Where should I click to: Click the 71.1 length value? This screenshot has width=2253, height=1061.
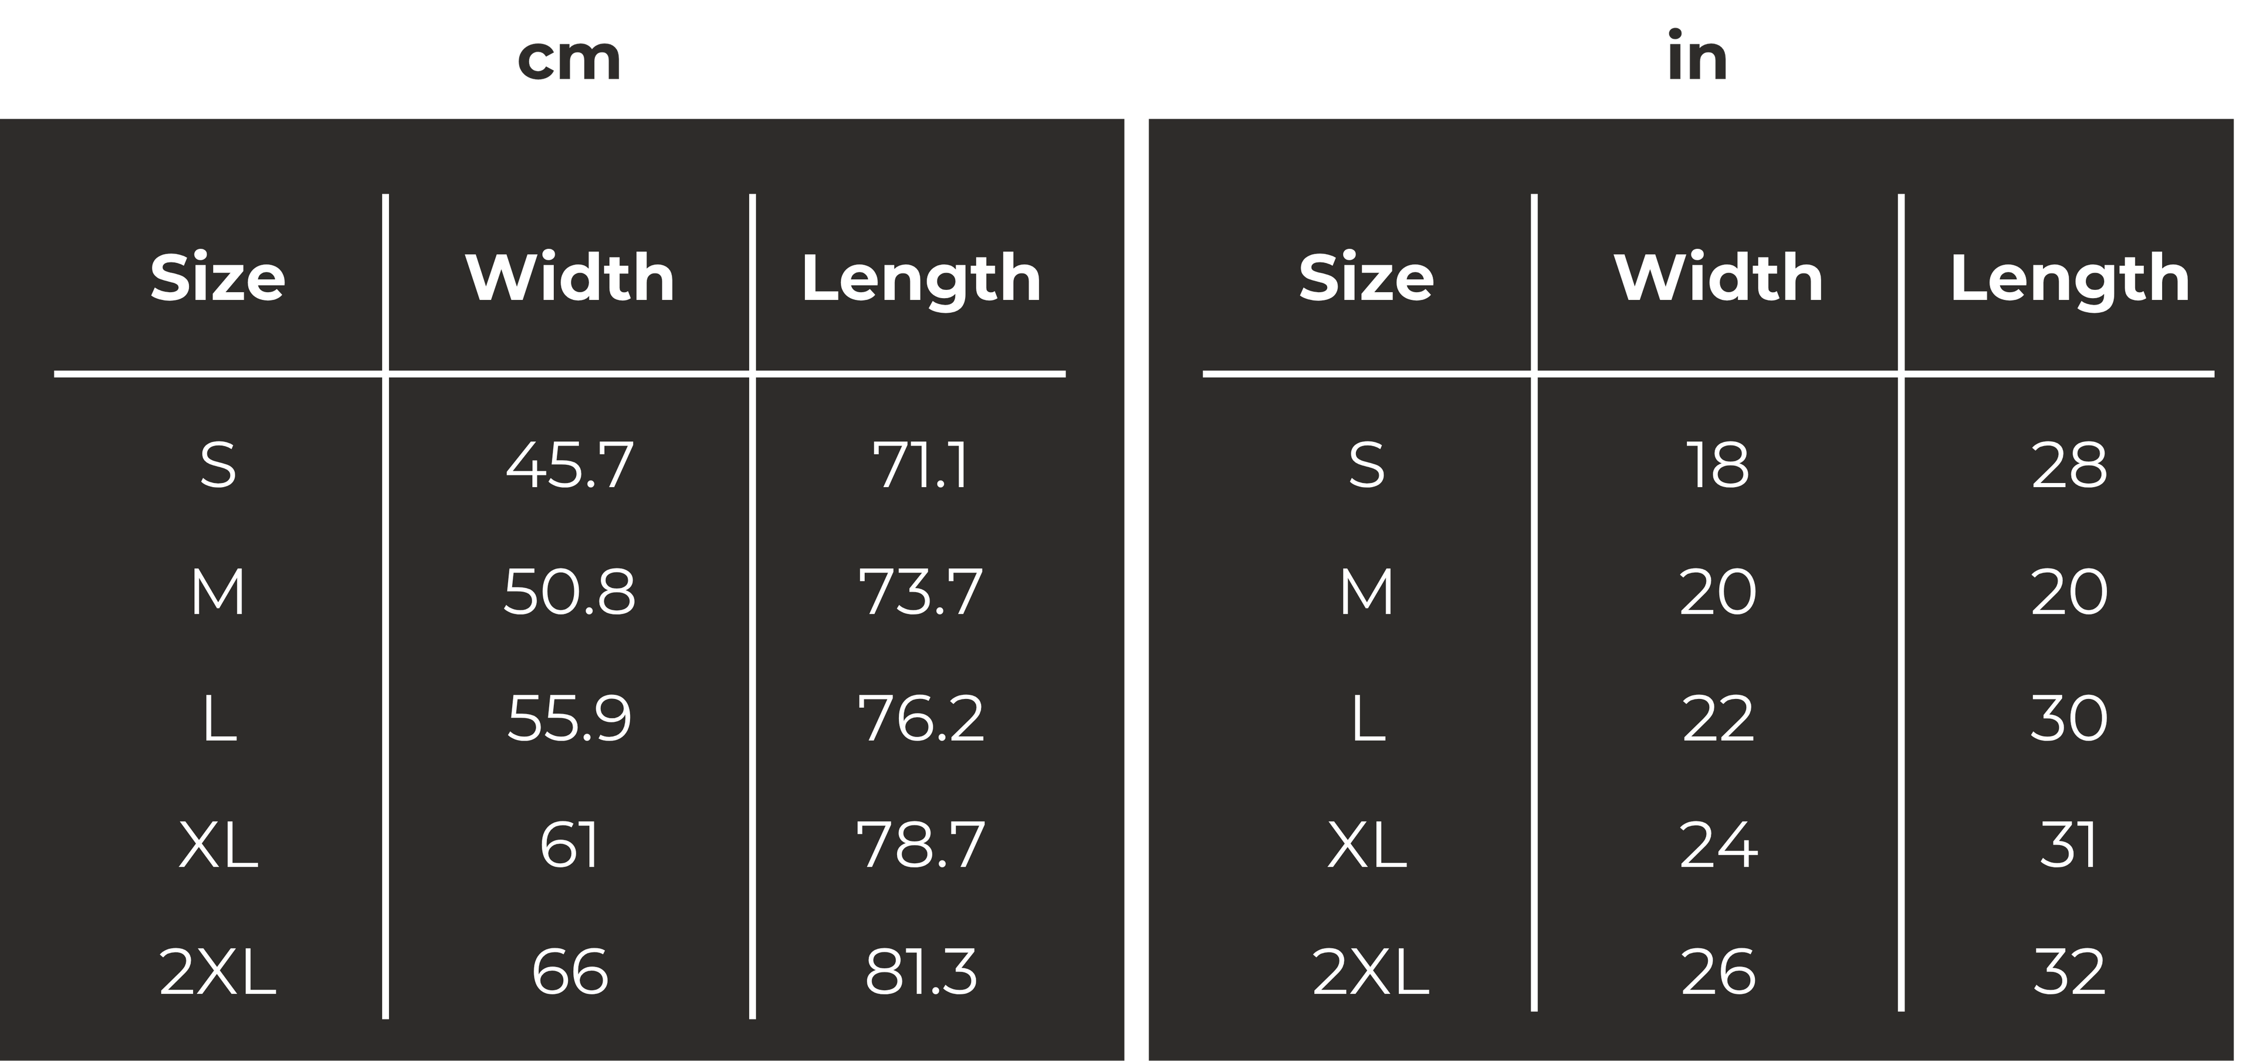tap(921, 464)
